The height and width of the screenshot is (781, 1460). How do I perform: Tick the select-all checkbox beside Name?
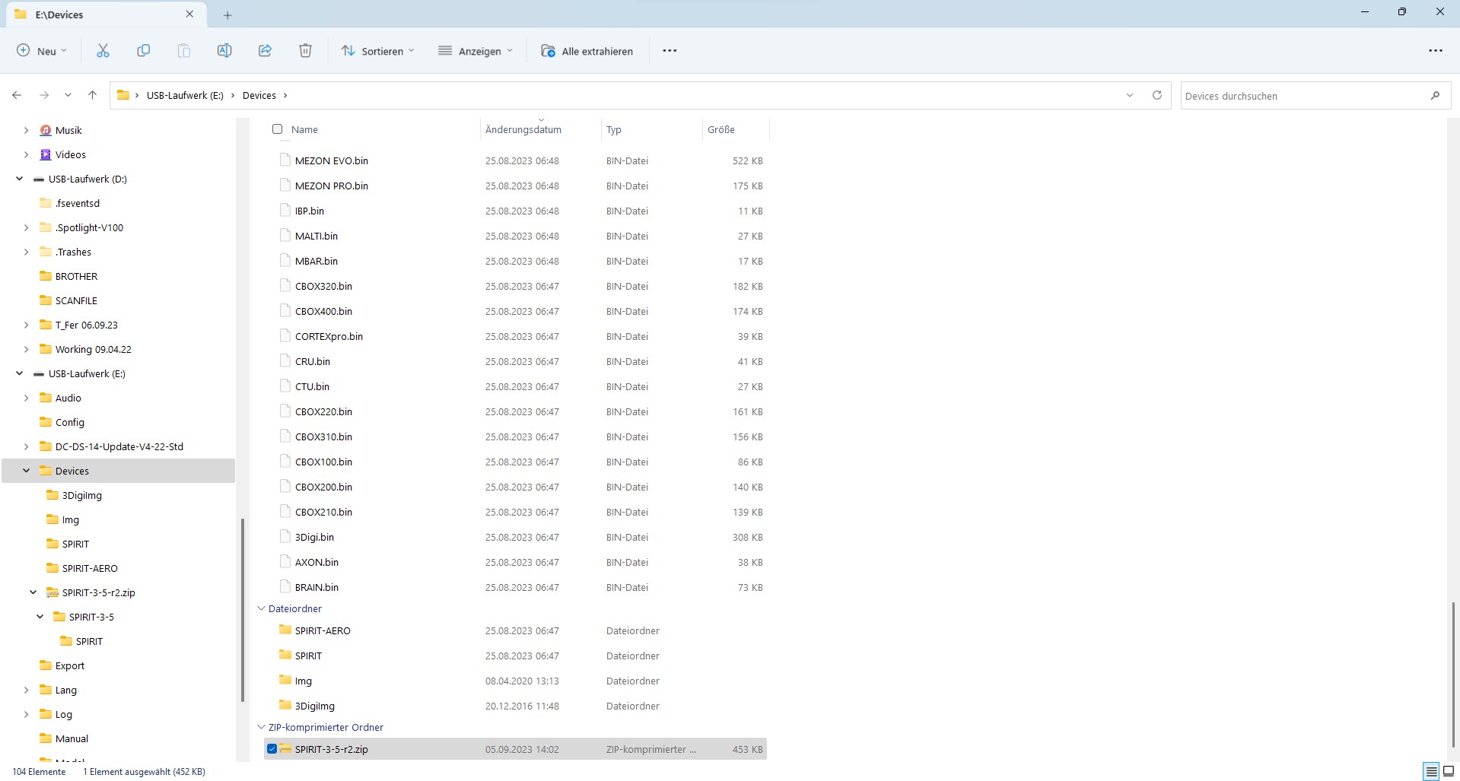tap(278, 129)
